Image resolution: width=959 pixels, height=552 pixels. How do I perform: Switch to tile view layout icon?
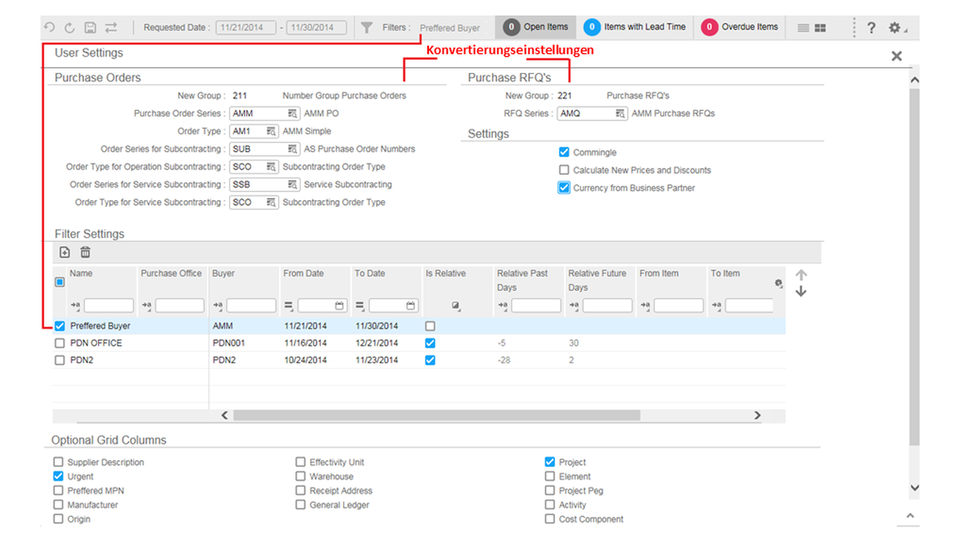pyautogui.click(x=820, y=28)
